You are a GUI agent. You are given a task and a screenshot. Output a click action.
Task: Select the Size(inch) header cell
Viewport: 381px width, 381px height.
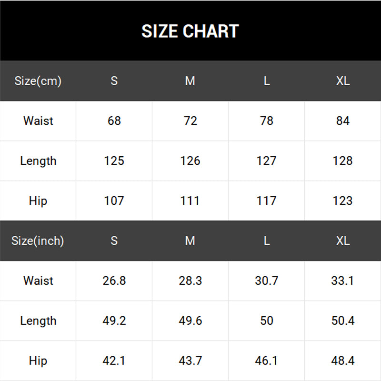click(38, 241)
